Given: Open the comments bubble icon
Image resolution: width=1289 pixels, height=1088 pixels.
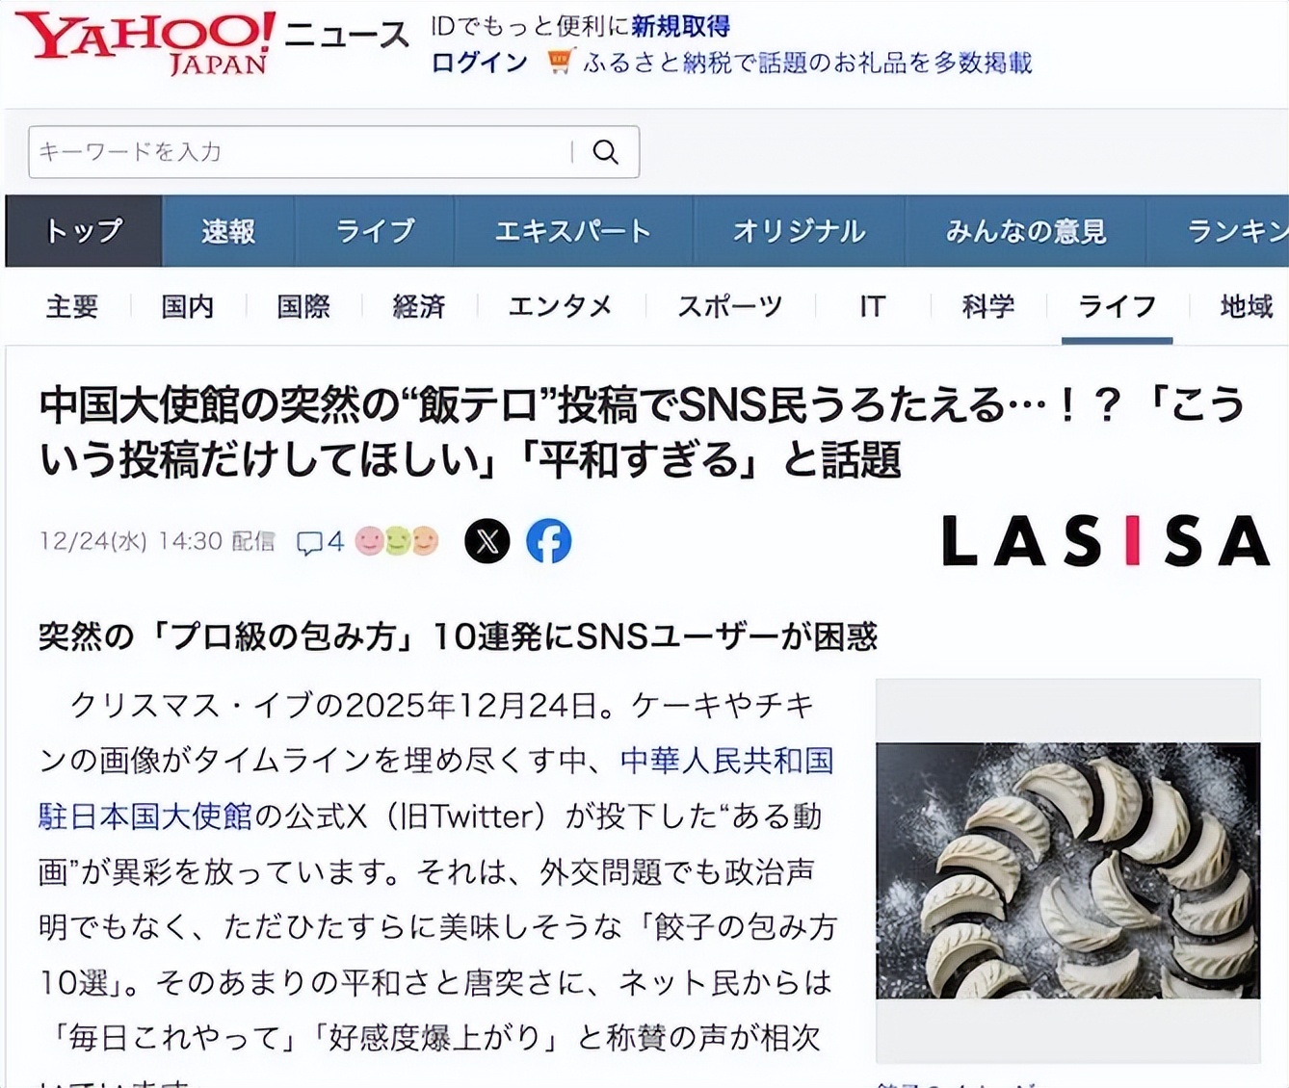Looking at the screenshot, I should [309, 543].
